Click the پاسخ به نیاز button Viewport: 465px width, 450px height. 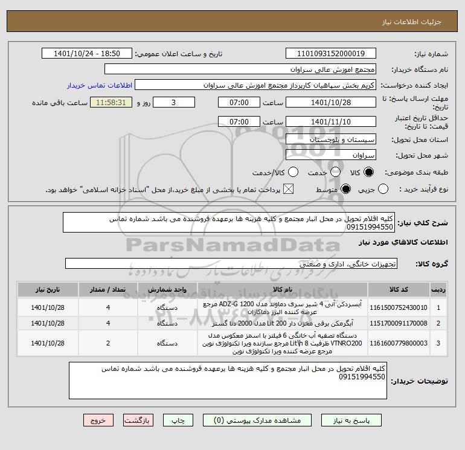[x=351, y=420]
